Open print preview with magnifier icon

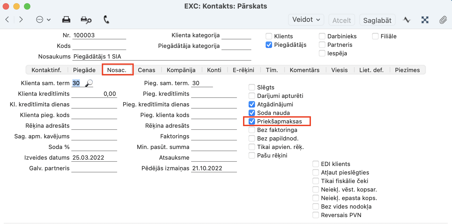pos(86,20)
